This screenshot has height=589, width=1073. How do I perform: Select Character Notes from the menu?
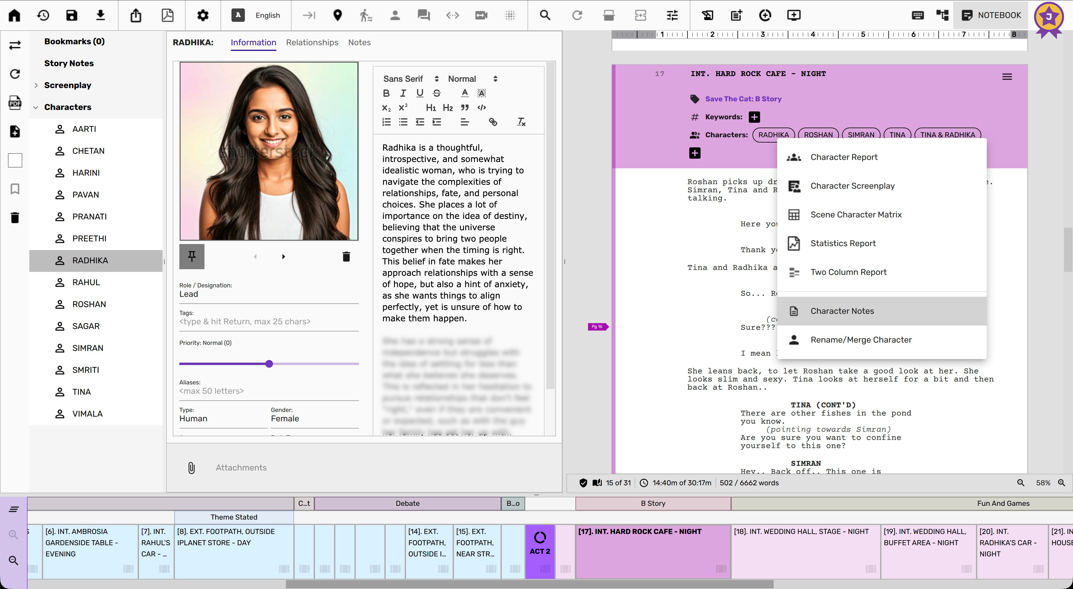(x=842, y=311)
